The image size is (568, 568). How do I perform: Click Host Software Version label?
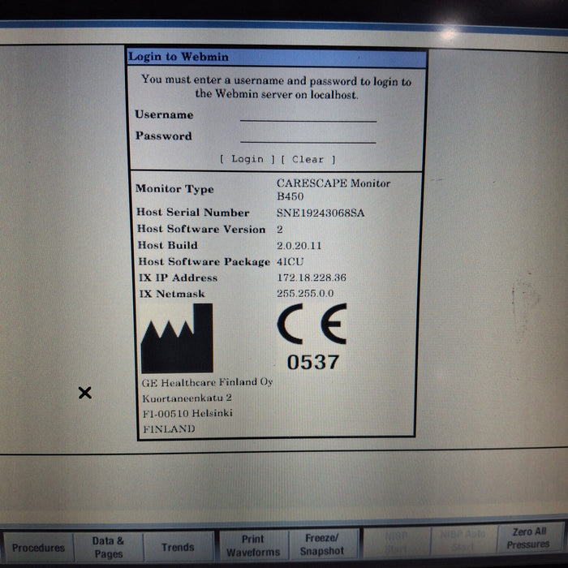(201, 229)
